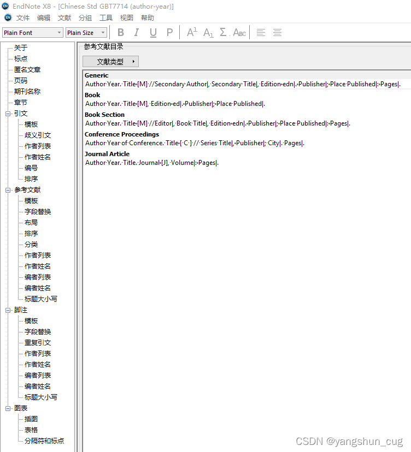Open the 帮助 menu
Screen dimensions: 411x452
click(148, 18)
